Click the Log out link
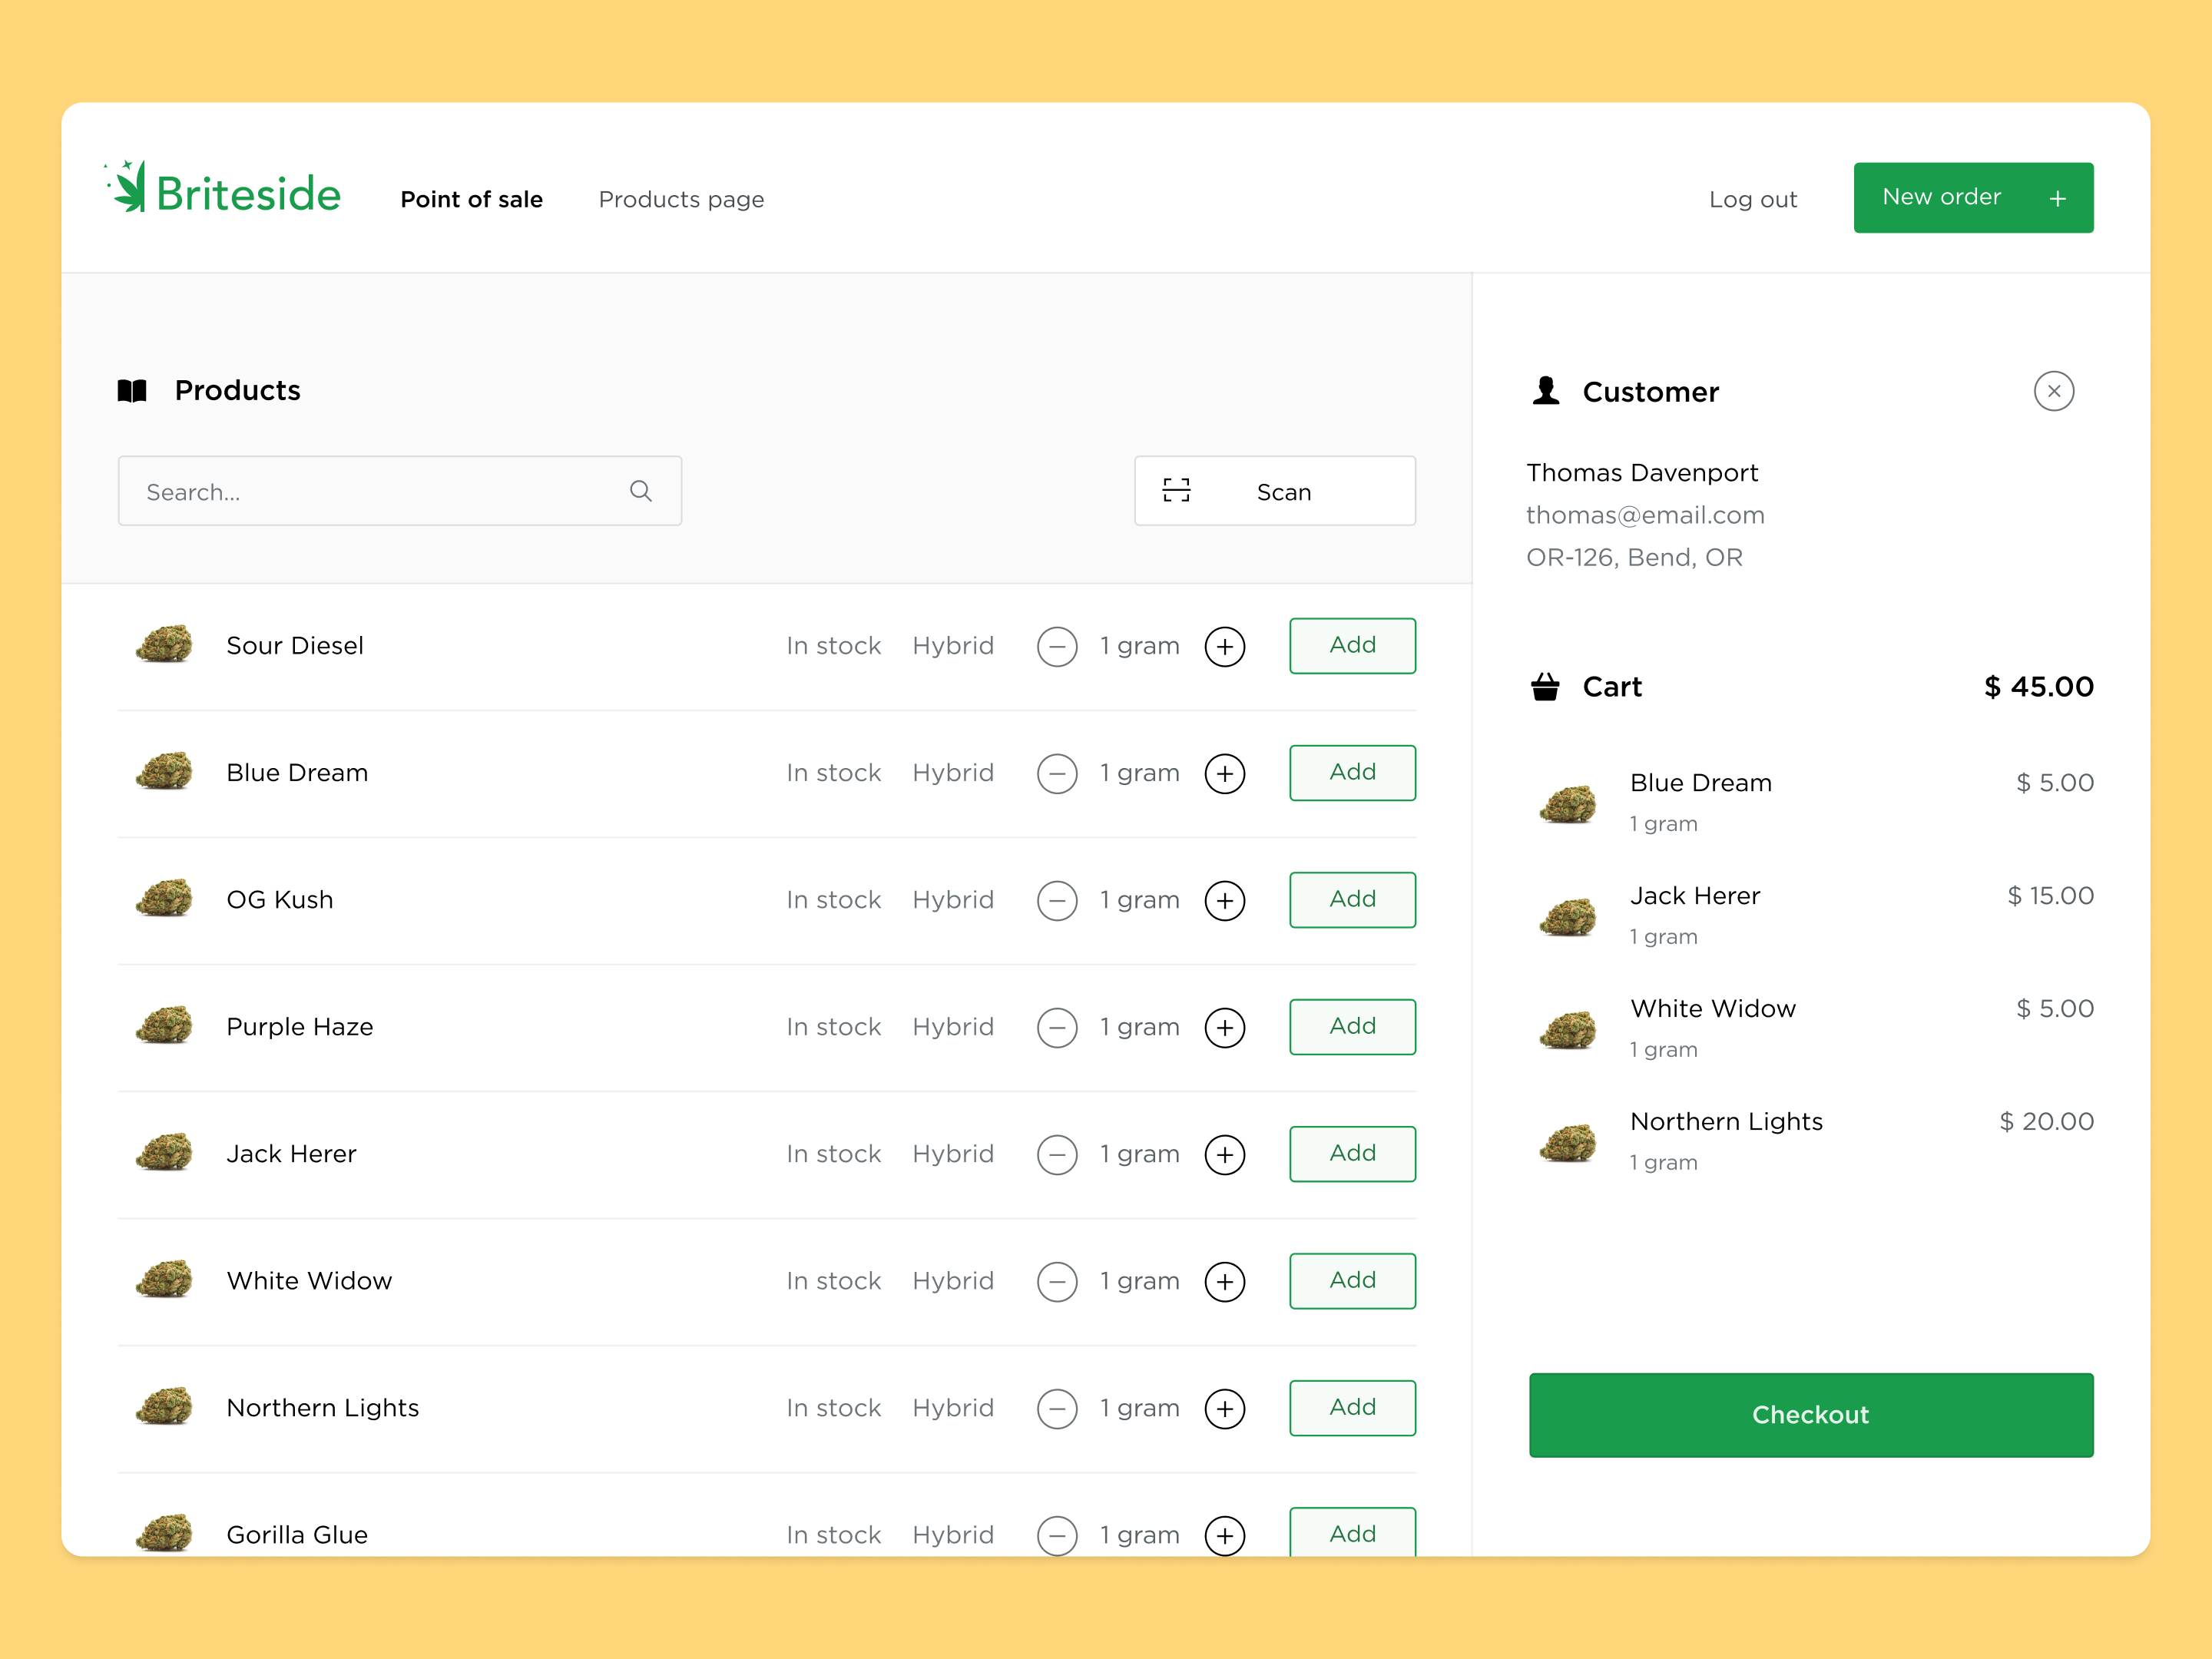The height and width of the screenshot is (1659, 2212). [x=1752, y=199]
